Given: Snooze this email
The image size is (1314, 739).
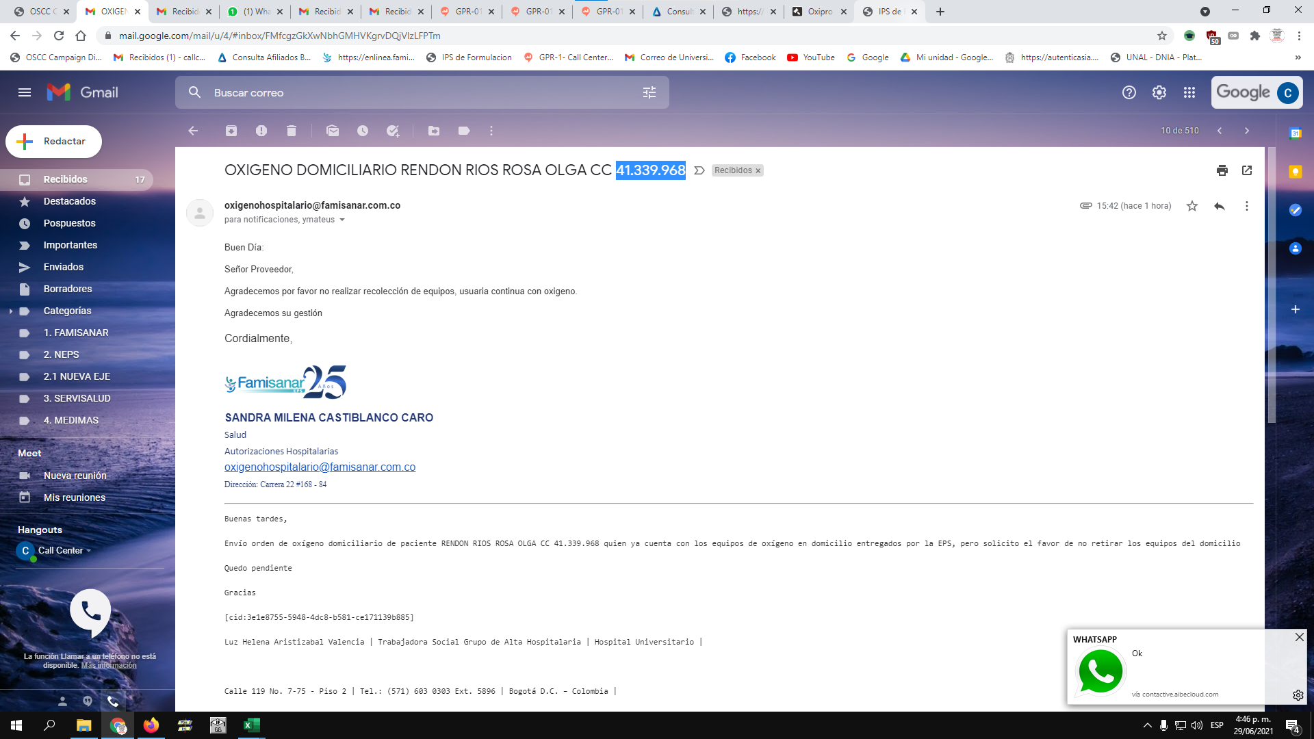Looking at the screenshot, I should point(363,131).
